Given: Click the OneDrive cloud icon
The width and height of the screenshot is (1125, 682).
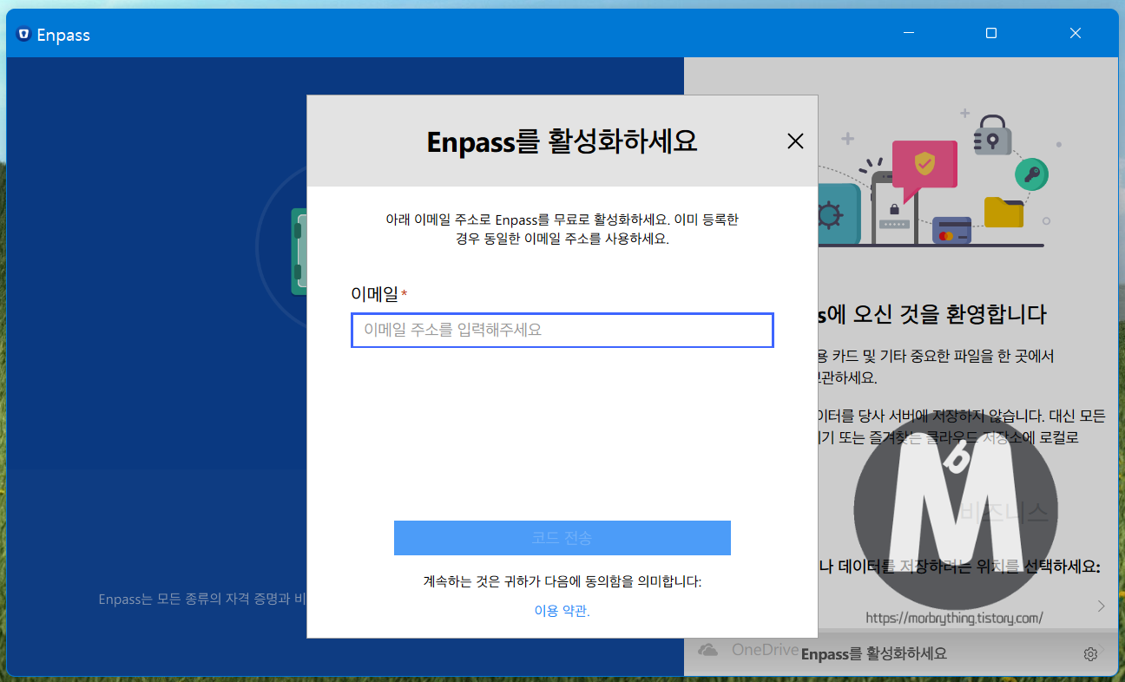Looking at the screenshot, I should [x=708, y=650].
